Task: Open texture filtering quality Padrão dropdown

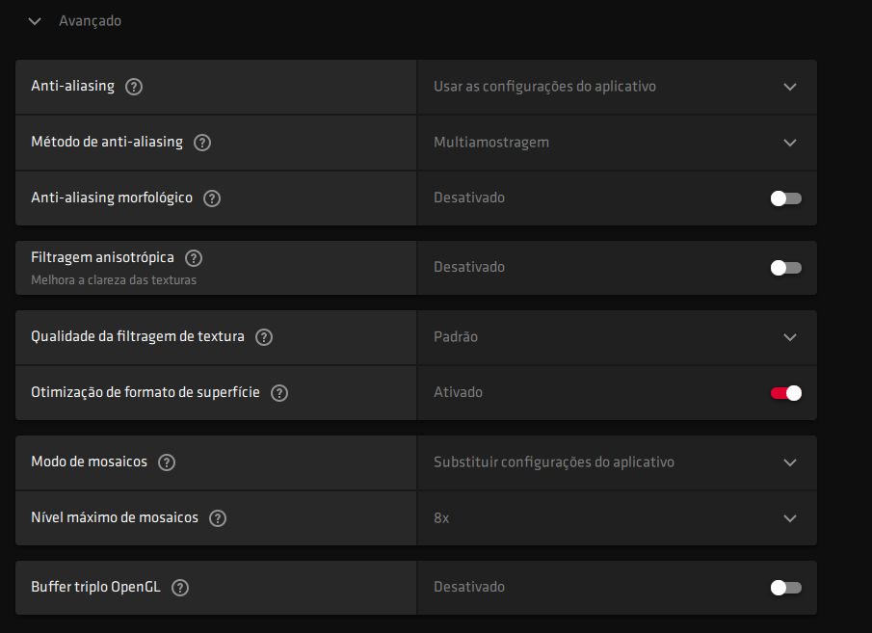Action: tap(617, 337)
